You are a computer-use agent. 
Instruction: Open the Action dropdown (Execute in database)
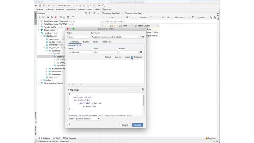(x=87, y=119)
